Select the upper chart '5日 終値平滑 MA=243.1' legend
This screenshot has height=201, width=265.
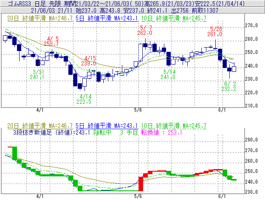[107, 18]
